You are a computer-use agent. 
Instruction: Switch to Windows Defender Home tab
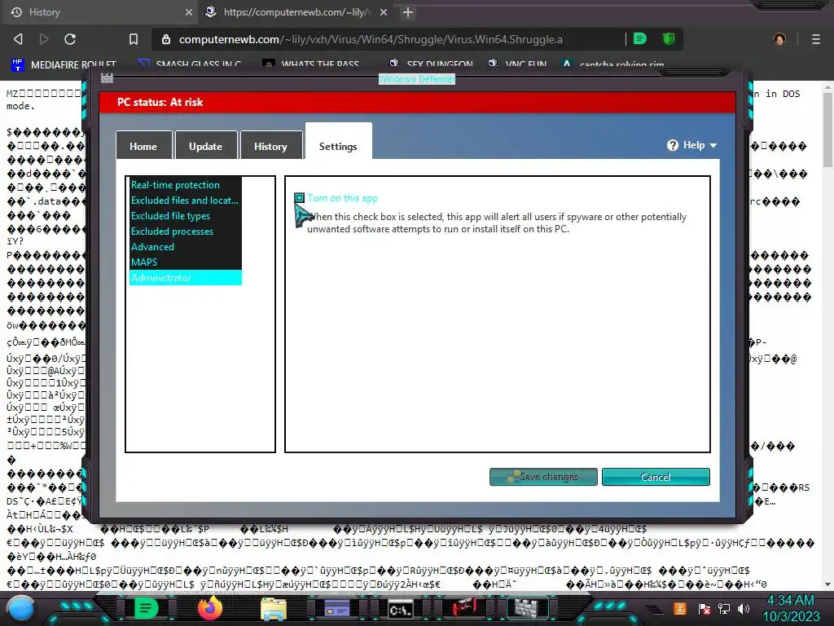point(143,146)
